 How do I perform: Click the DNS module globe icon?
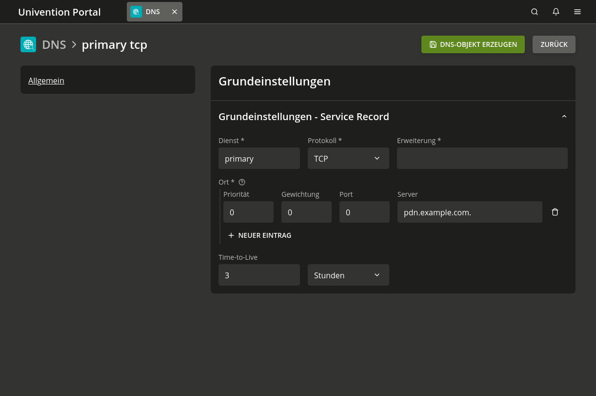click(x=28, y=44)
